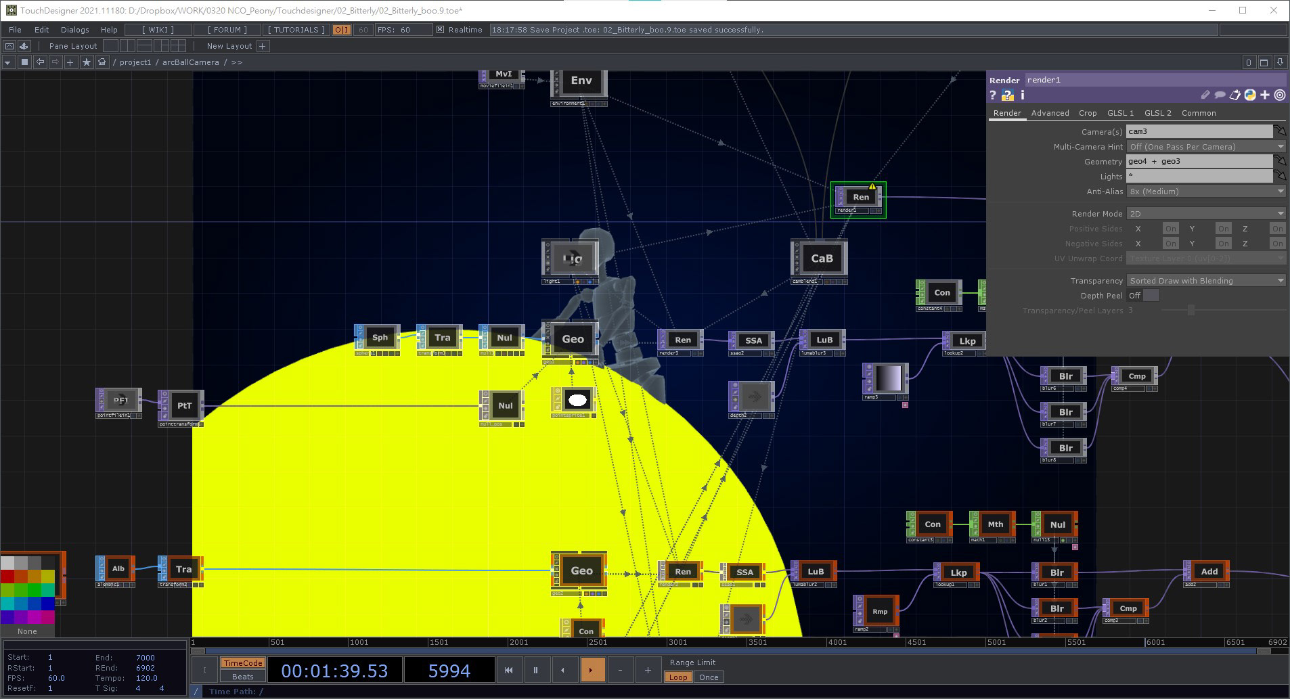Image resolution: width=1290 pixels, height=699 pixels.
Task: Click red swatch in color palette
Action: point(7,576)
